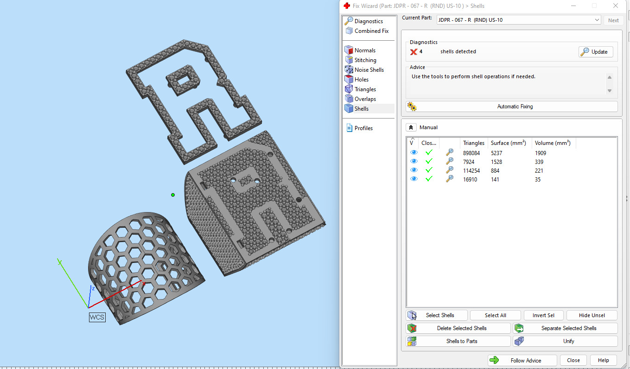630x369 pixels.
Task: Close the Fix Wizard with the Close button
Action: tap(573, 360)
